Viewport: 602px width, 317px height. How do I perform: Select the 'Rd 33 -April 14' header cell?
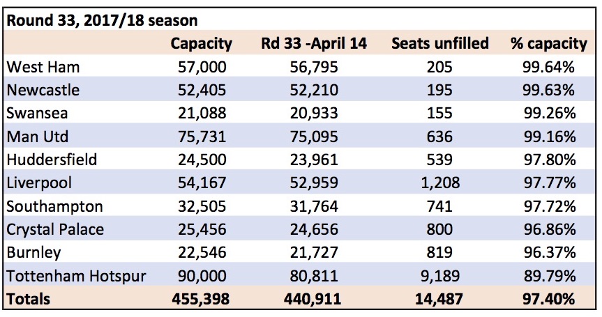pyautogui.click(x=314, y=43)
